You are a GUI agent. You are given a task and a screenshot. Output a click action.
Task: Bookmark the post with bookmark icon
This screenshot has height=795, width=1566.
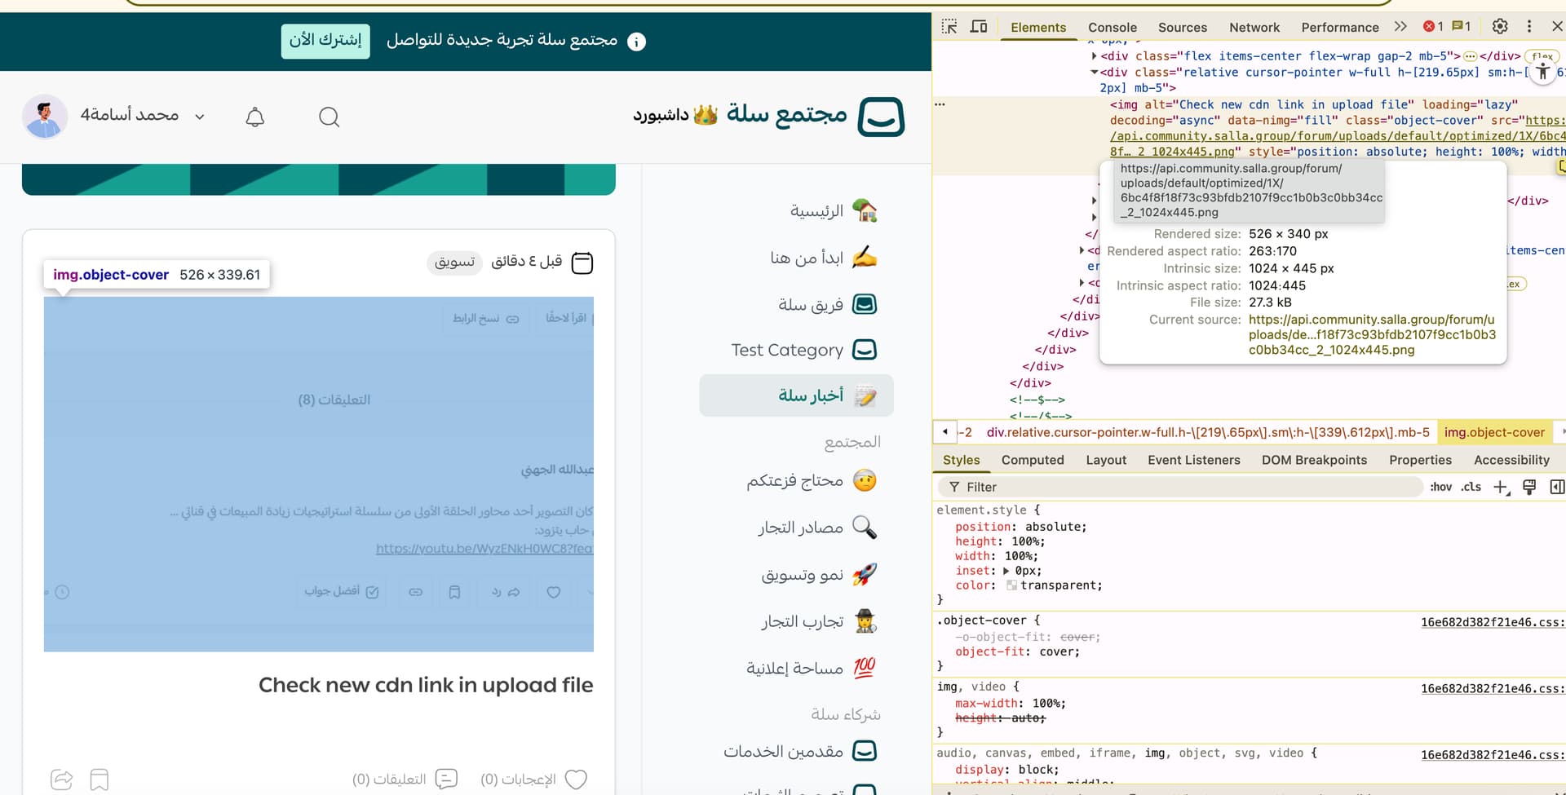[x=100, y=780]
